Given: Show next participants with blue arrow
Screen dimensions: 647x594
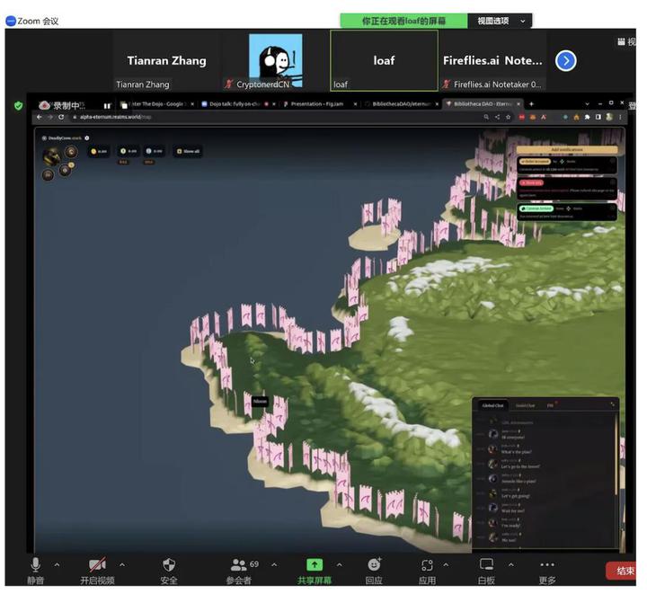Looking at the screenshot, I should tap(566, 61).
